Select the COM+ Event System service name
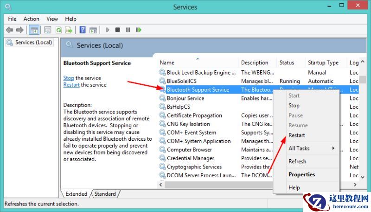Image resolution: width=371 pixels, height=212 pixels. [x=192, y=132]
